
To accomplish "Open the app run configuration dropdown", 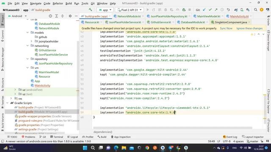I will click(x=105, y=10).
